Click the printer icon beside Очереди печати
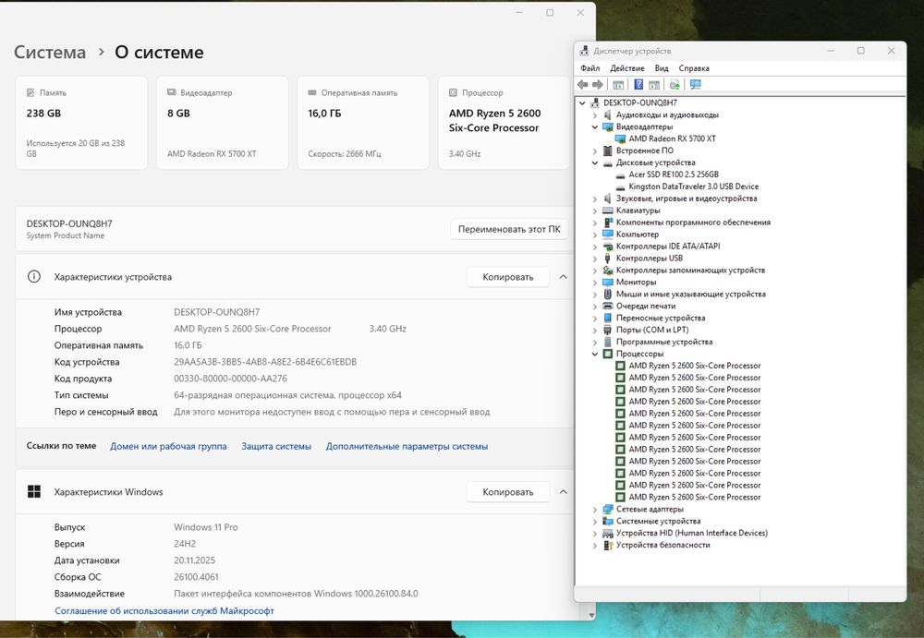 tap(608, 306)
